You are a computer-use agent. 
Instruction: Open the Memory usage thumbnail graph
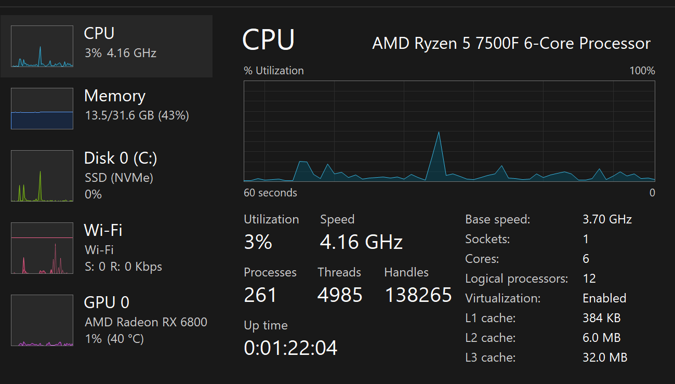point(42,109)
